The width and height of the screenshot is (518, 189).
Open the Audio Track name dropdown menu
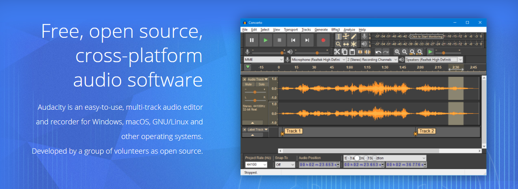[x=258, y=79]
